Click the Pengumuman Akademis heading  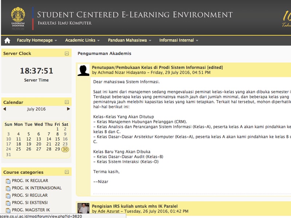tap(104, 53)
